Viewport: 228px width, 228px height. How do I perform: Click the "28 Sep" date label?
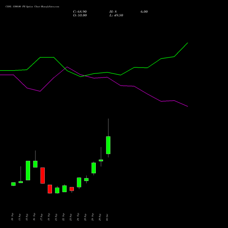(x=93, y=217)
